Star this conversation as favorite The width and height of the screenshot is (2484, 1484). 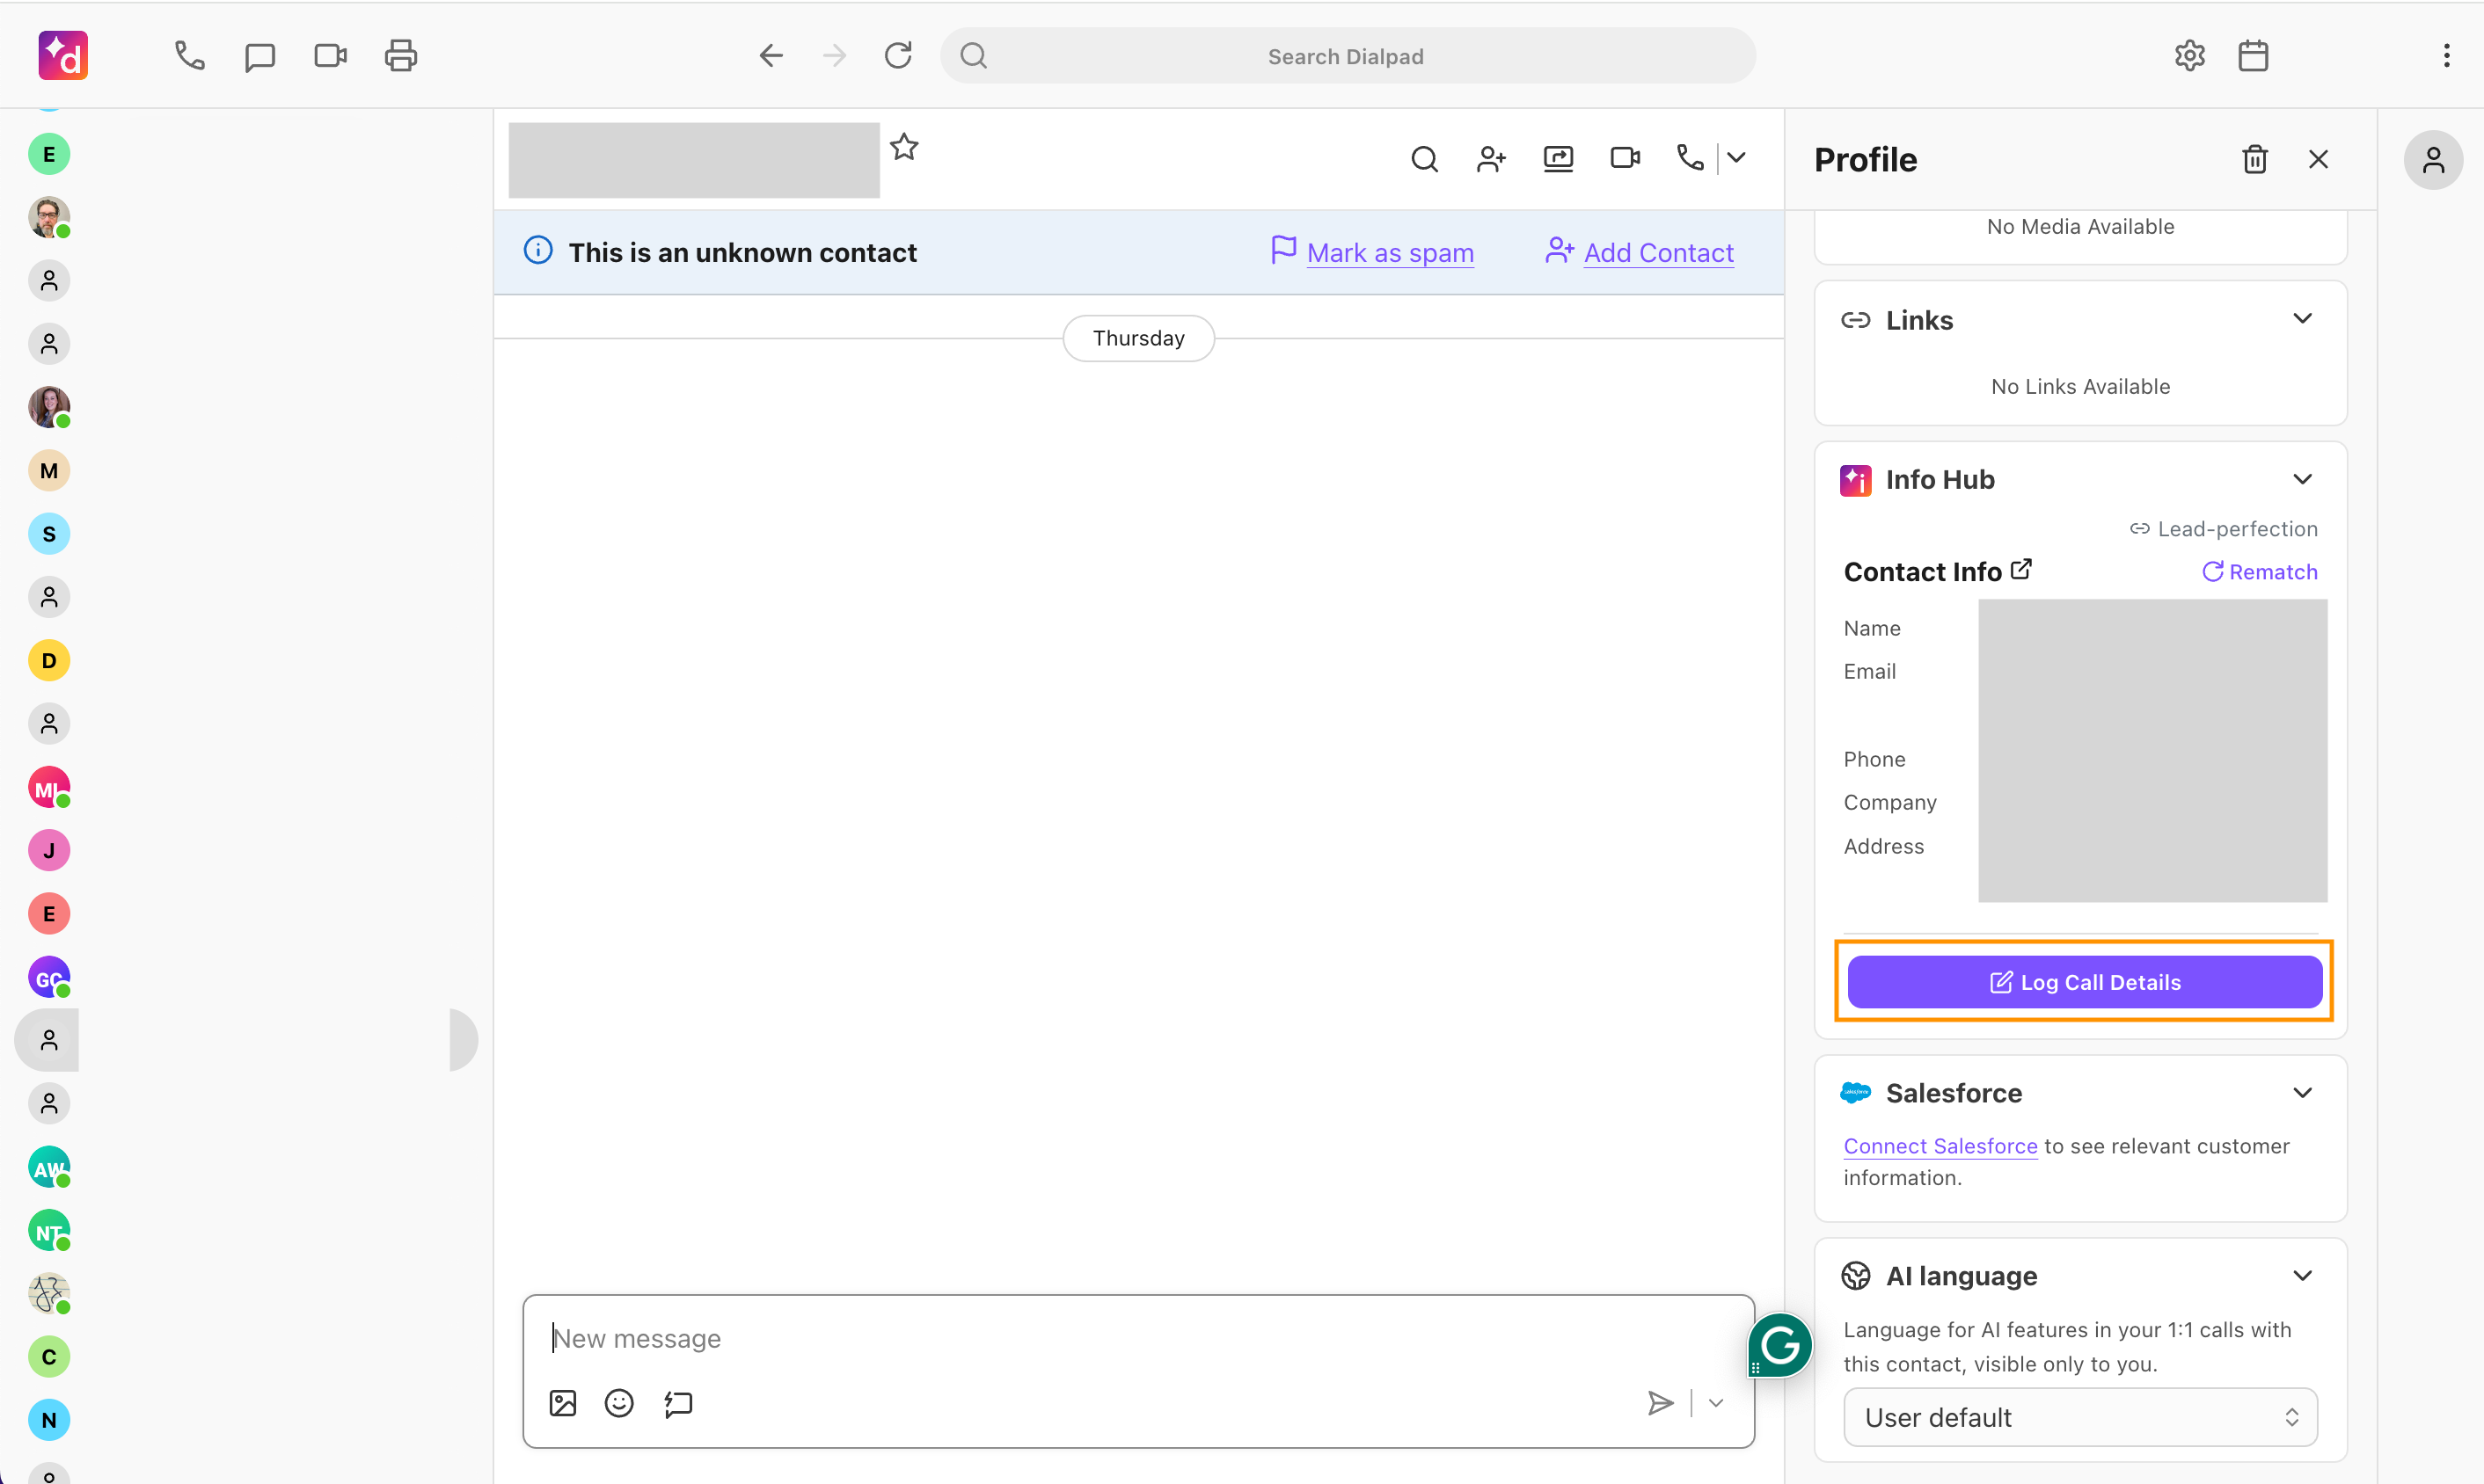click(x=904, y=147)
